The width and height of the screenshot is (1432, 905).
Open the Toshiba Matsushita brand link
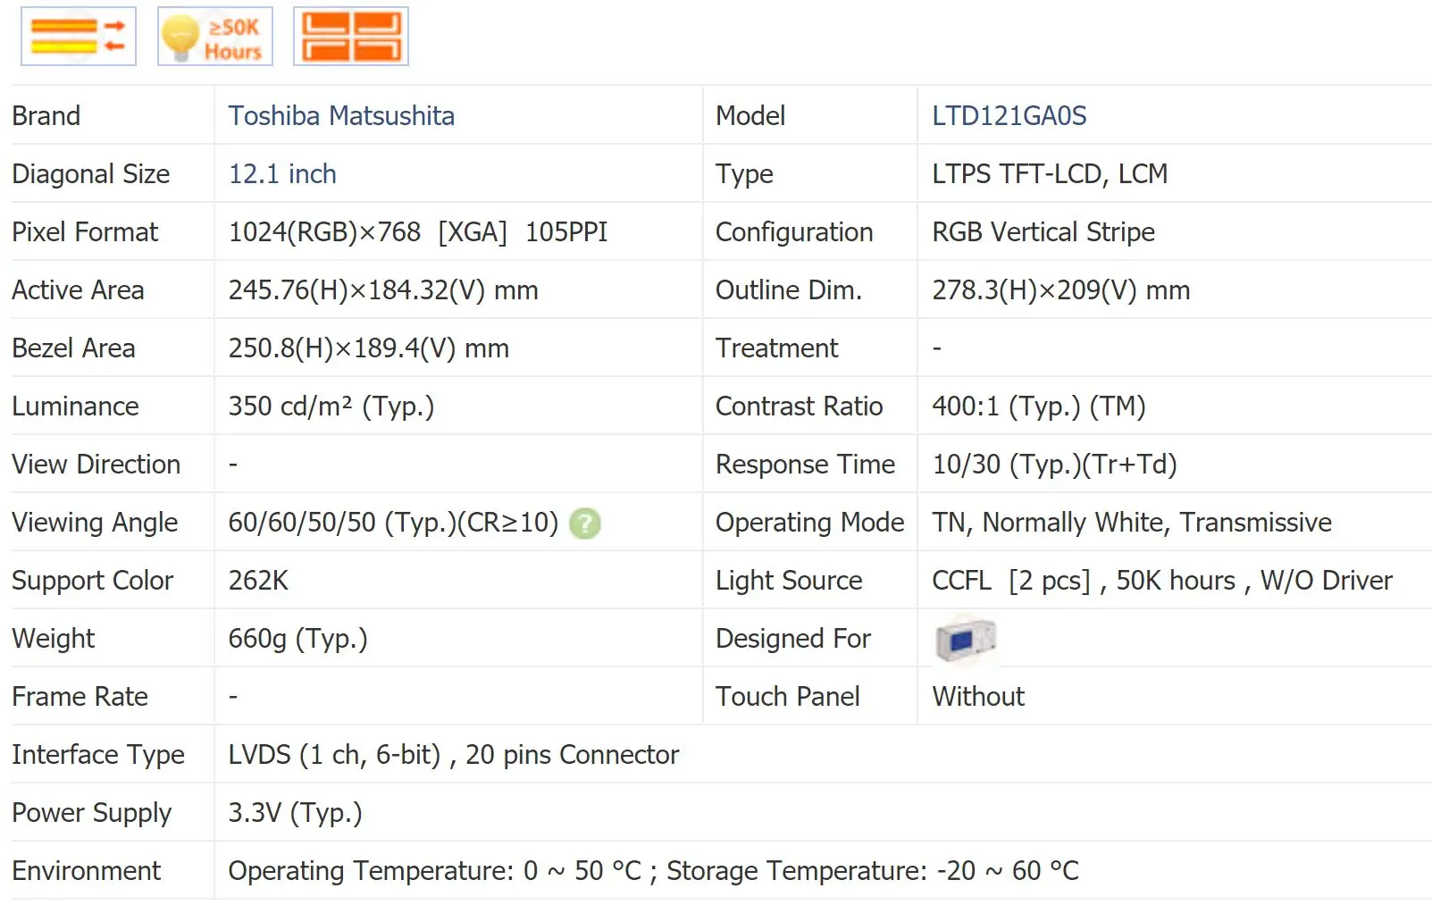coord(341,116)
